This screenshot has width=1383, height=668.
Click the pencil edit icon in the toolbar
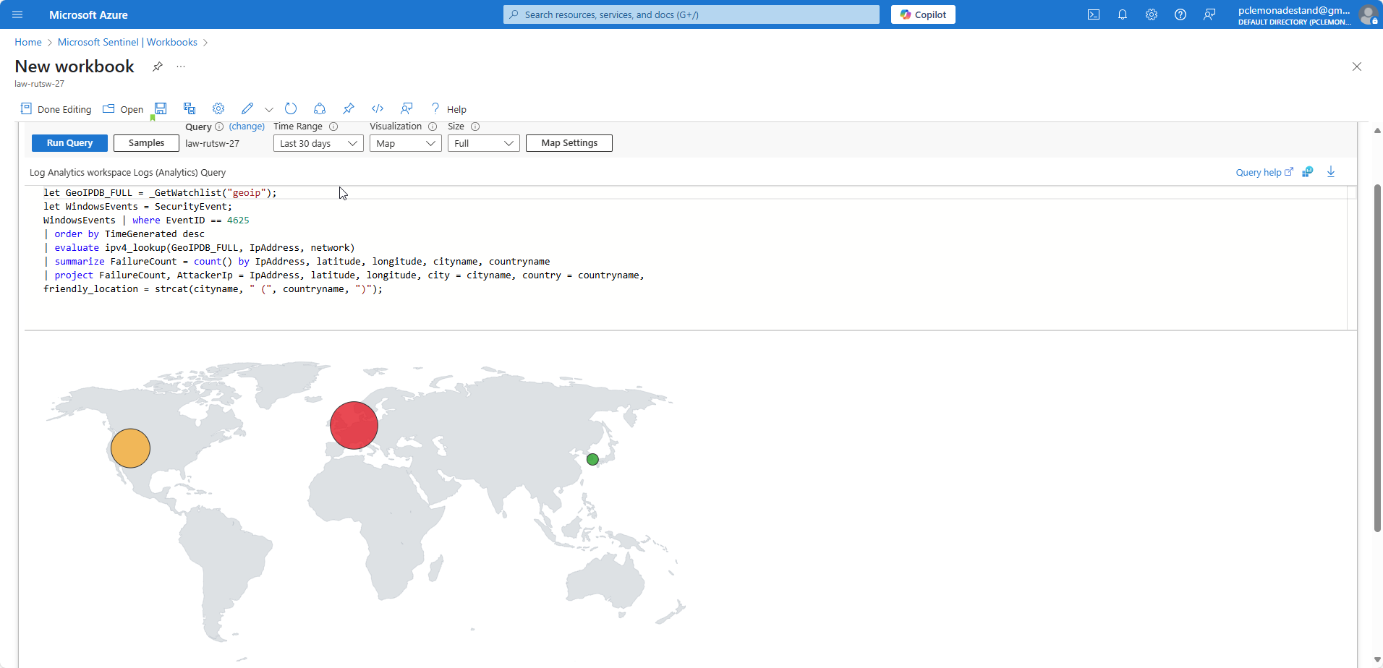pyautogui.click(x=247, y=108)
